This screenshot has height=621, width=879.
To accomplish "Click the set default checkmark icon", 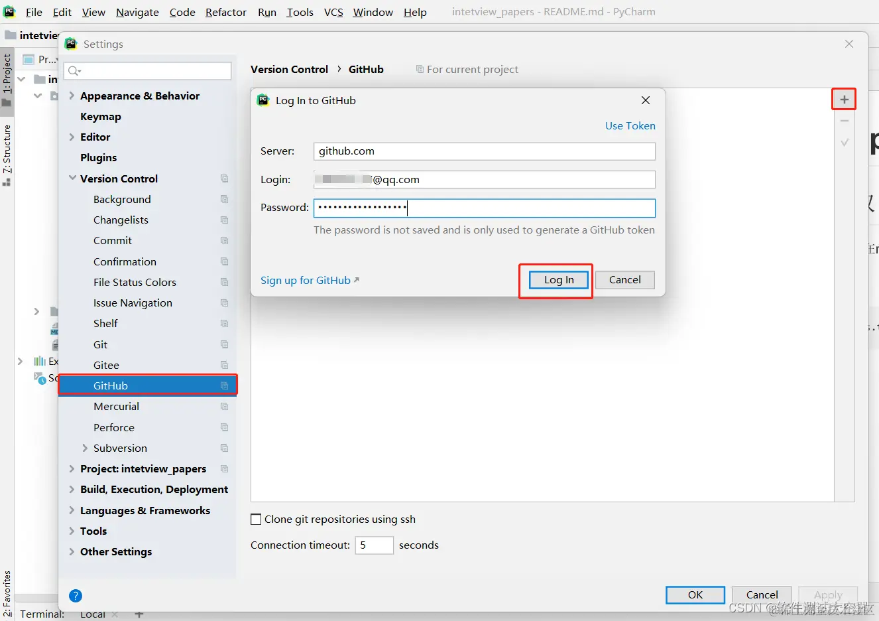I will 845,143.
